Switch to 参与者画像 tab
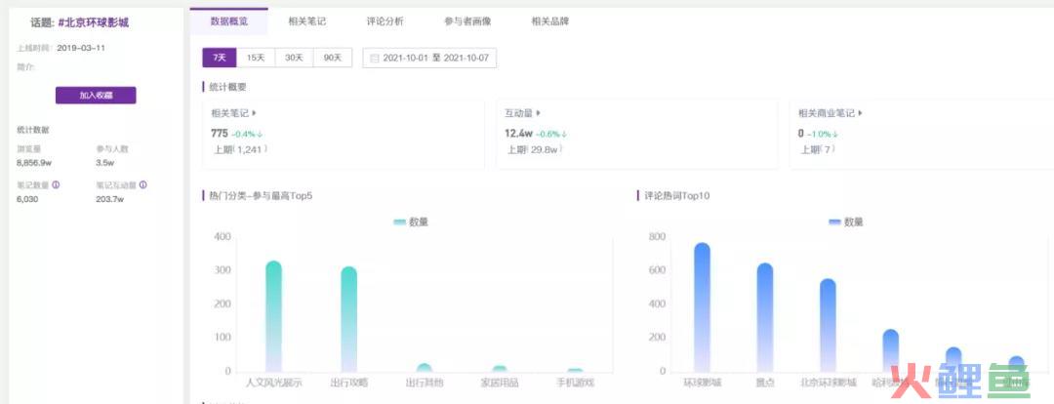 467,20
